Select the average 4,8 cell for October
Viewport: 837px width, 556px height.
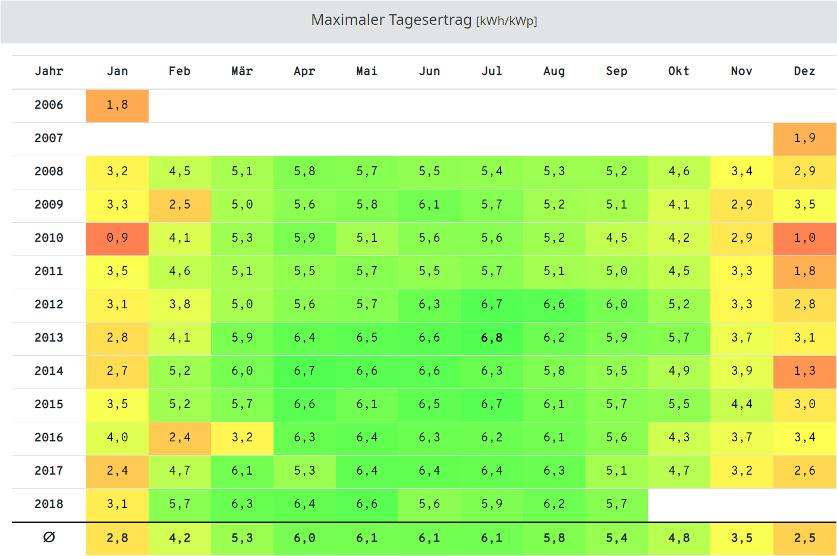point(679,538)
